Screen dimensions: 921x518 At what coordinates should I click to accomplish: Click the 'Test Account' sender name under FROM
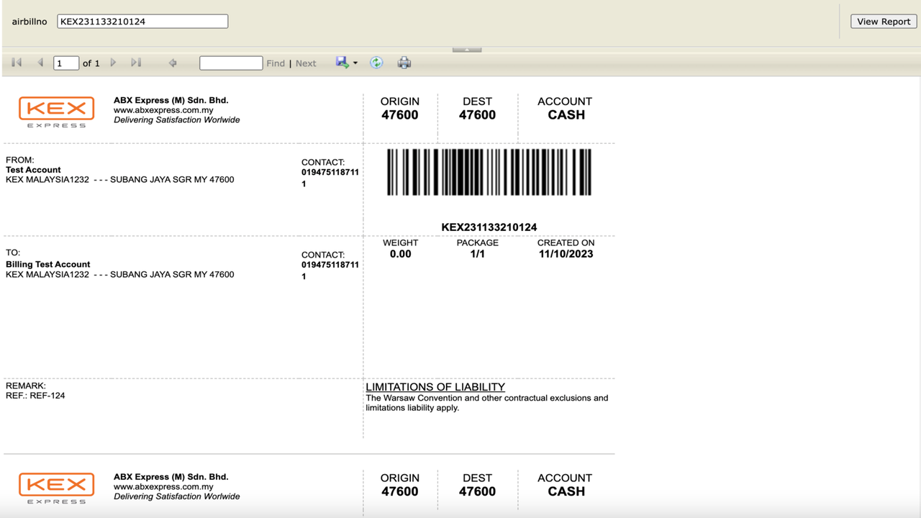[x=33, y=170]
